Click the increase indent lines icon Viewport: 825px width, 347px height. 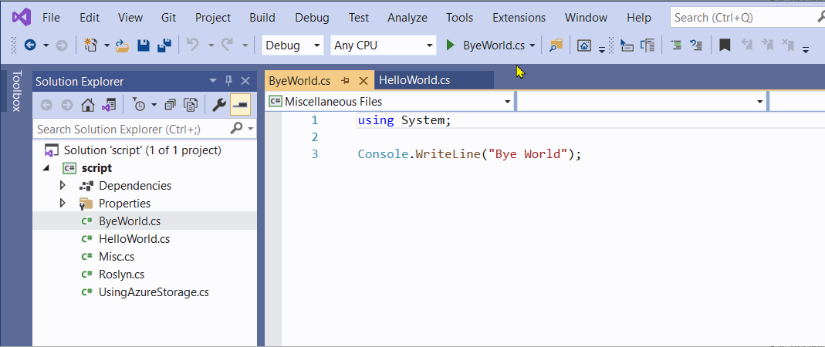point(677,45)
